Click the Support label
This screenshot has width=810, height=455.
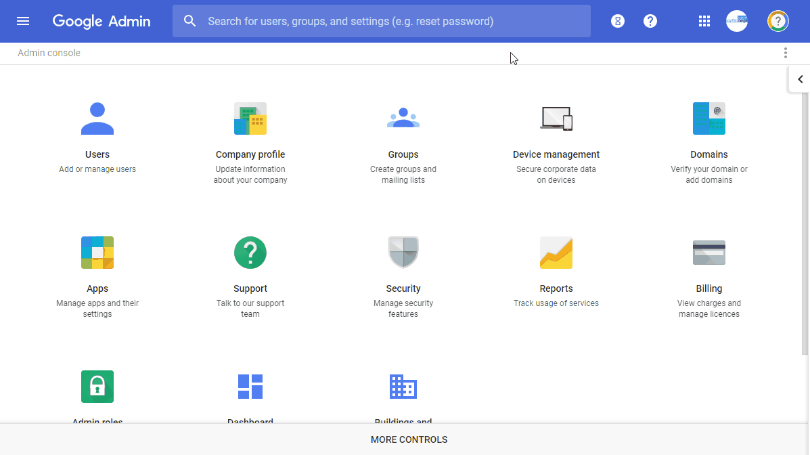coord(250,288)
